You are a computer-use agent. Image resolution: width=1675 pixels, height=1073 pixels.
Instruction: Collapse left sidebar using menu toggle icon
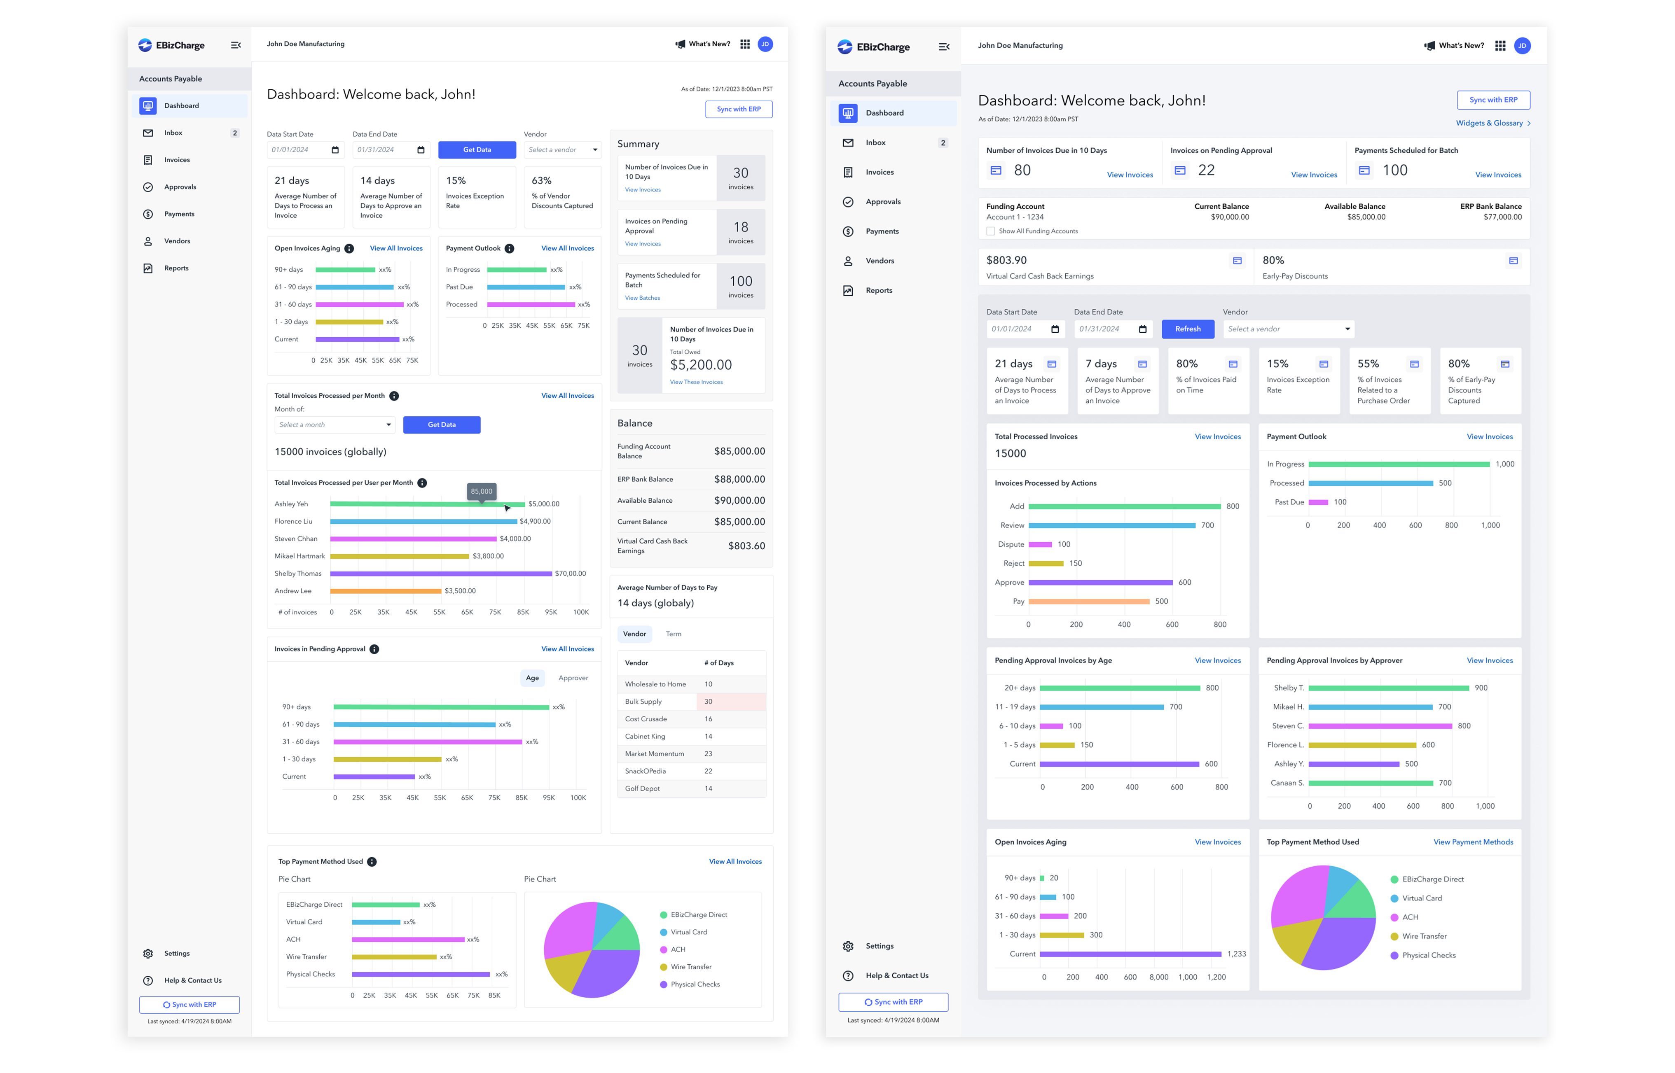pyautogui.click(x=236, y=45)
